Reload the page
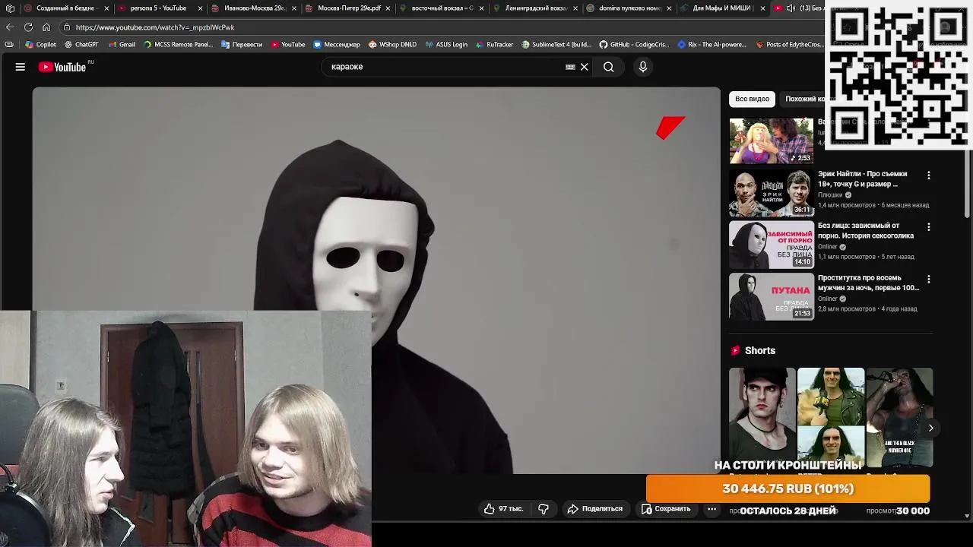 point(28,27)
